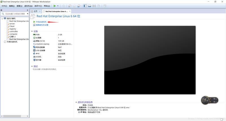Toggle the thumbnail bar view icon
The width and height of the screenshot is (226, 121).
pyautogui.click(x=90, y=6)
